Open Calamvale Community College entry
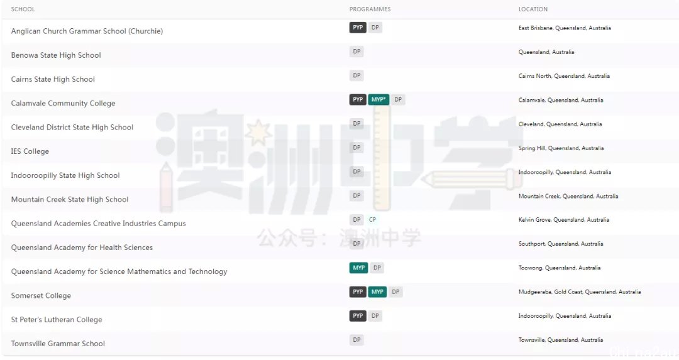Screen dimensions: 679x360 [x=63, y=103]
